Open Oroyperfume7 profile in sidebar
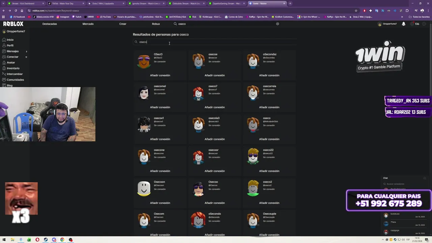Screen dimensions: 432x243 pos(13,31)
